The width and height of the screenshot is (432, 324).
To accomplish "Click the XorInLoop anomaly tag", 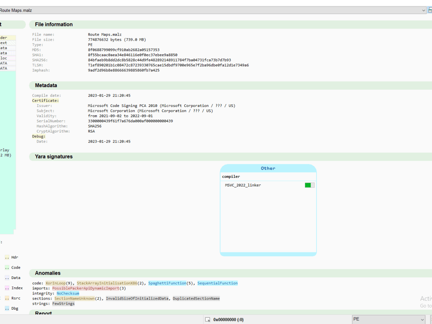I will [x=55, y=283].
